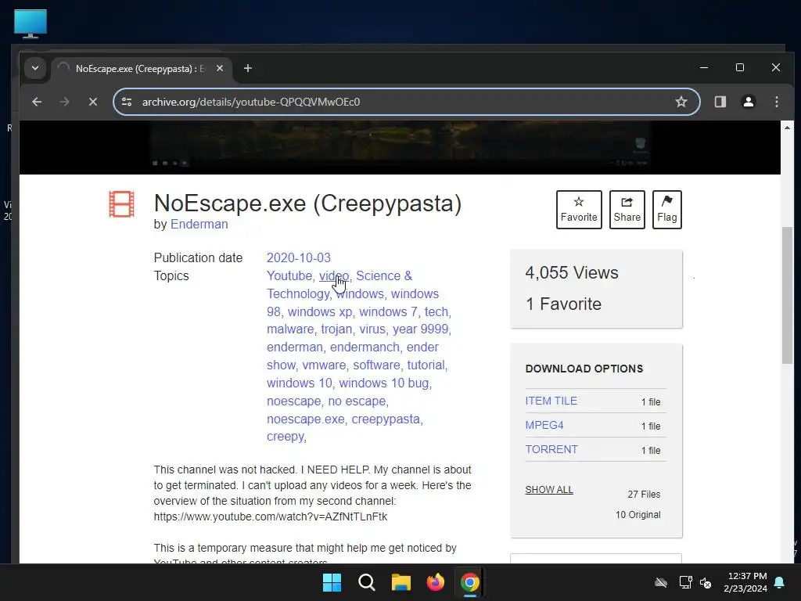Open the year 9999 topic link
Screen dimensions: 801x601
point(420,329)
